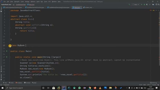Open the Window menu
Screen dimensions: 160x90
tap(54, 1)
